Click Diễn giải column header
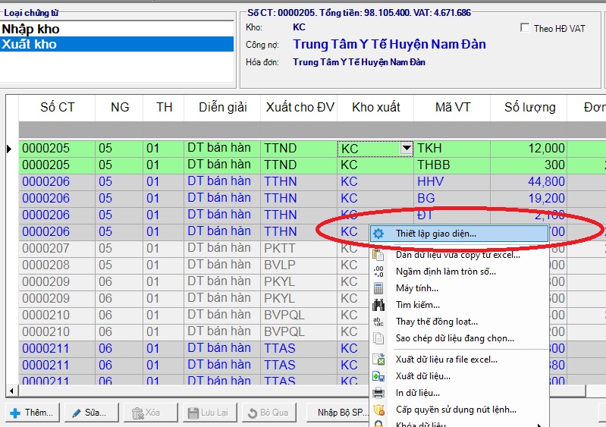 (x=223, y=108)
